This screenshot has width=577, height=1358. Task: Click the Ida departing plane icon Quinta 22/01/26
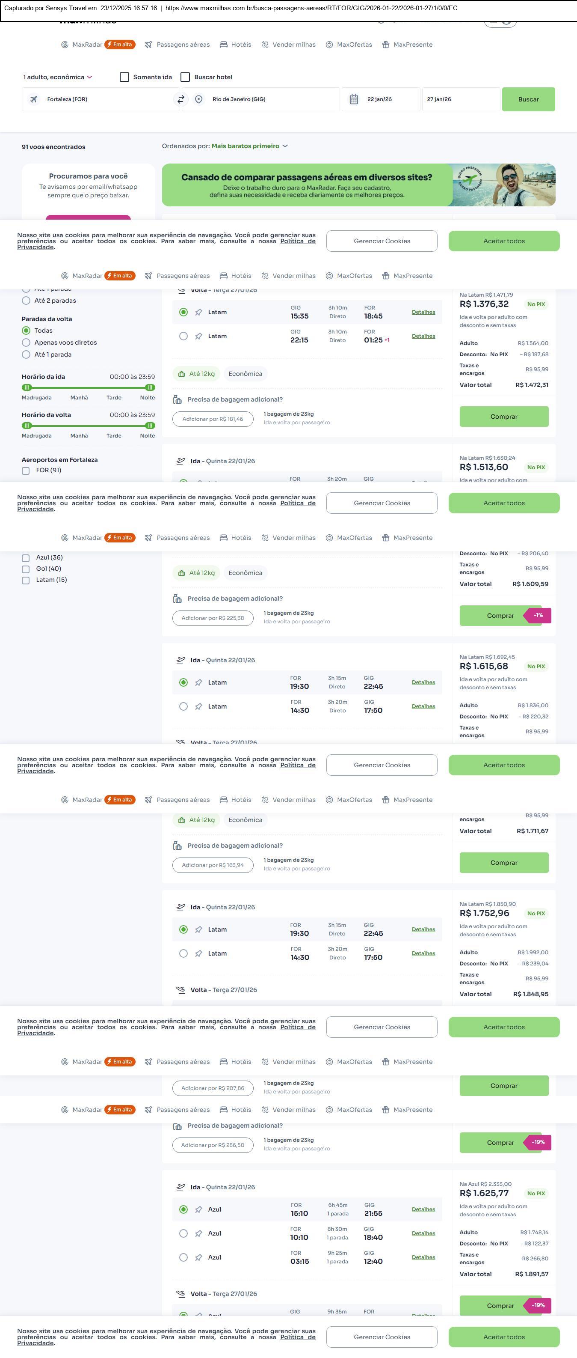[x=180, y=461]
